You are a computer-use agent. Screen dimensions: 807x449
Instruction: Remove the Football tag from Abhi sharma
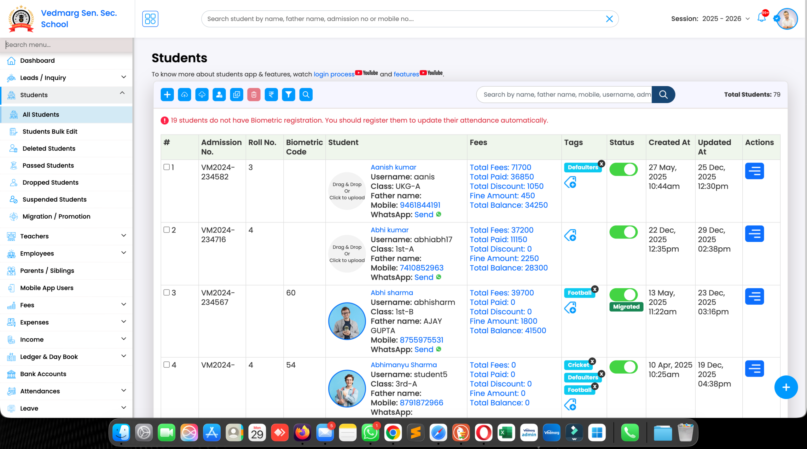[595, 289]
